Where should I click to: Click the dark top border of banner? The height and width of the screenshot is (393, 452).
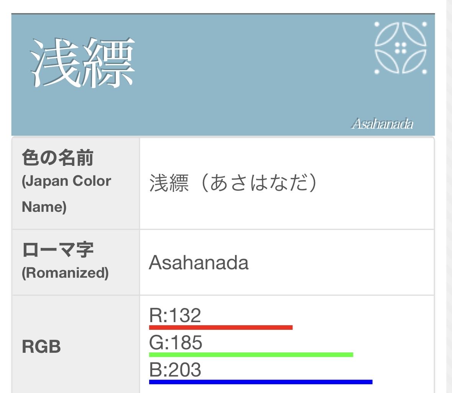223,13
